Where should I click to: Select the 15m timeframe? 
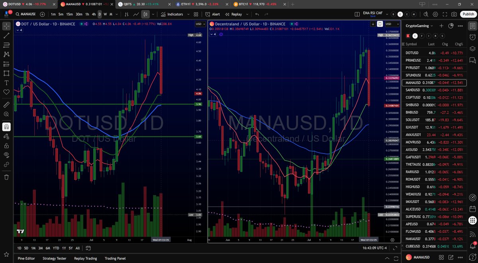coord(70,14)
